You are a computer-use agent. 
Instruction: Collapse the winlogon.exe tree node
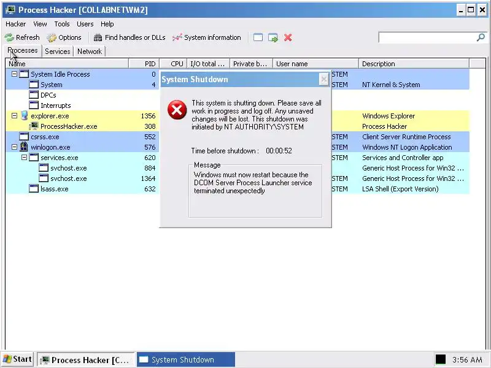point(14,147)
